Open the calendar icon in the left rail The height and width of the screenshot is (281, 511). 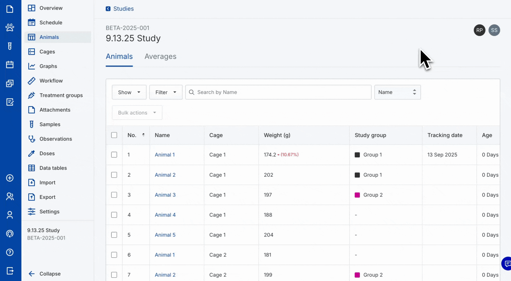pyautogui.click(x=10, y=65)
